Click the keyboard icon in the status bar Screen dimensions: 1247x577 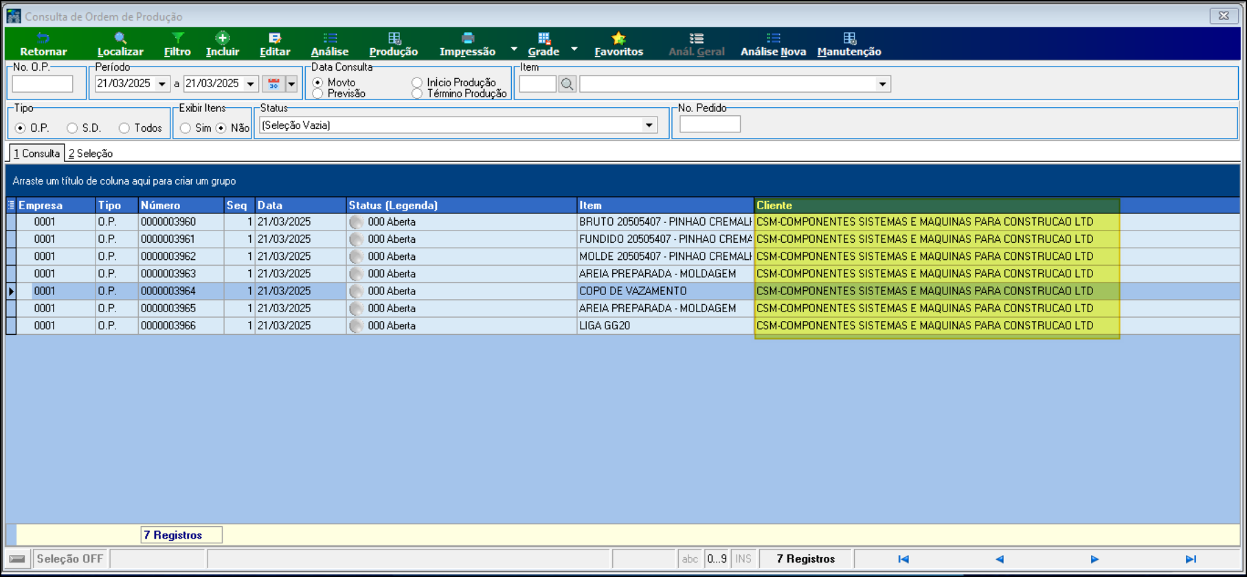point(17,559)
